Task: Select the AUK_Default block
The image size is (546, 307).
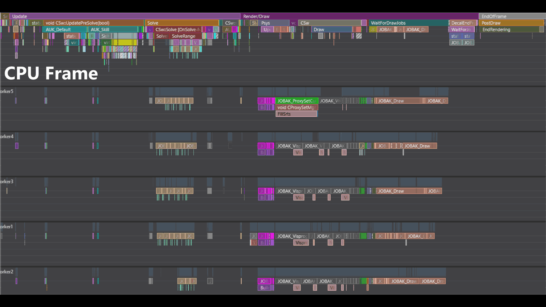Action: pyautogui.click(x=65, y=29)
